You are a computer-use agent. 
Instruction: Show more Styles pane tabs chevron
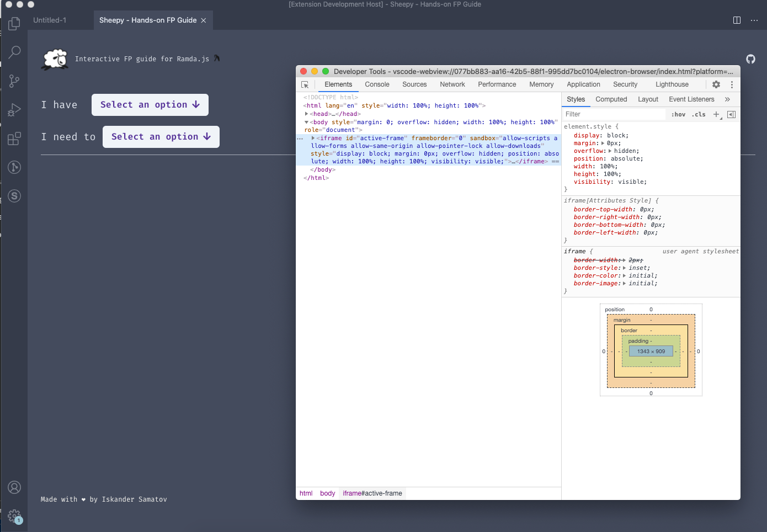coord(727,99)
